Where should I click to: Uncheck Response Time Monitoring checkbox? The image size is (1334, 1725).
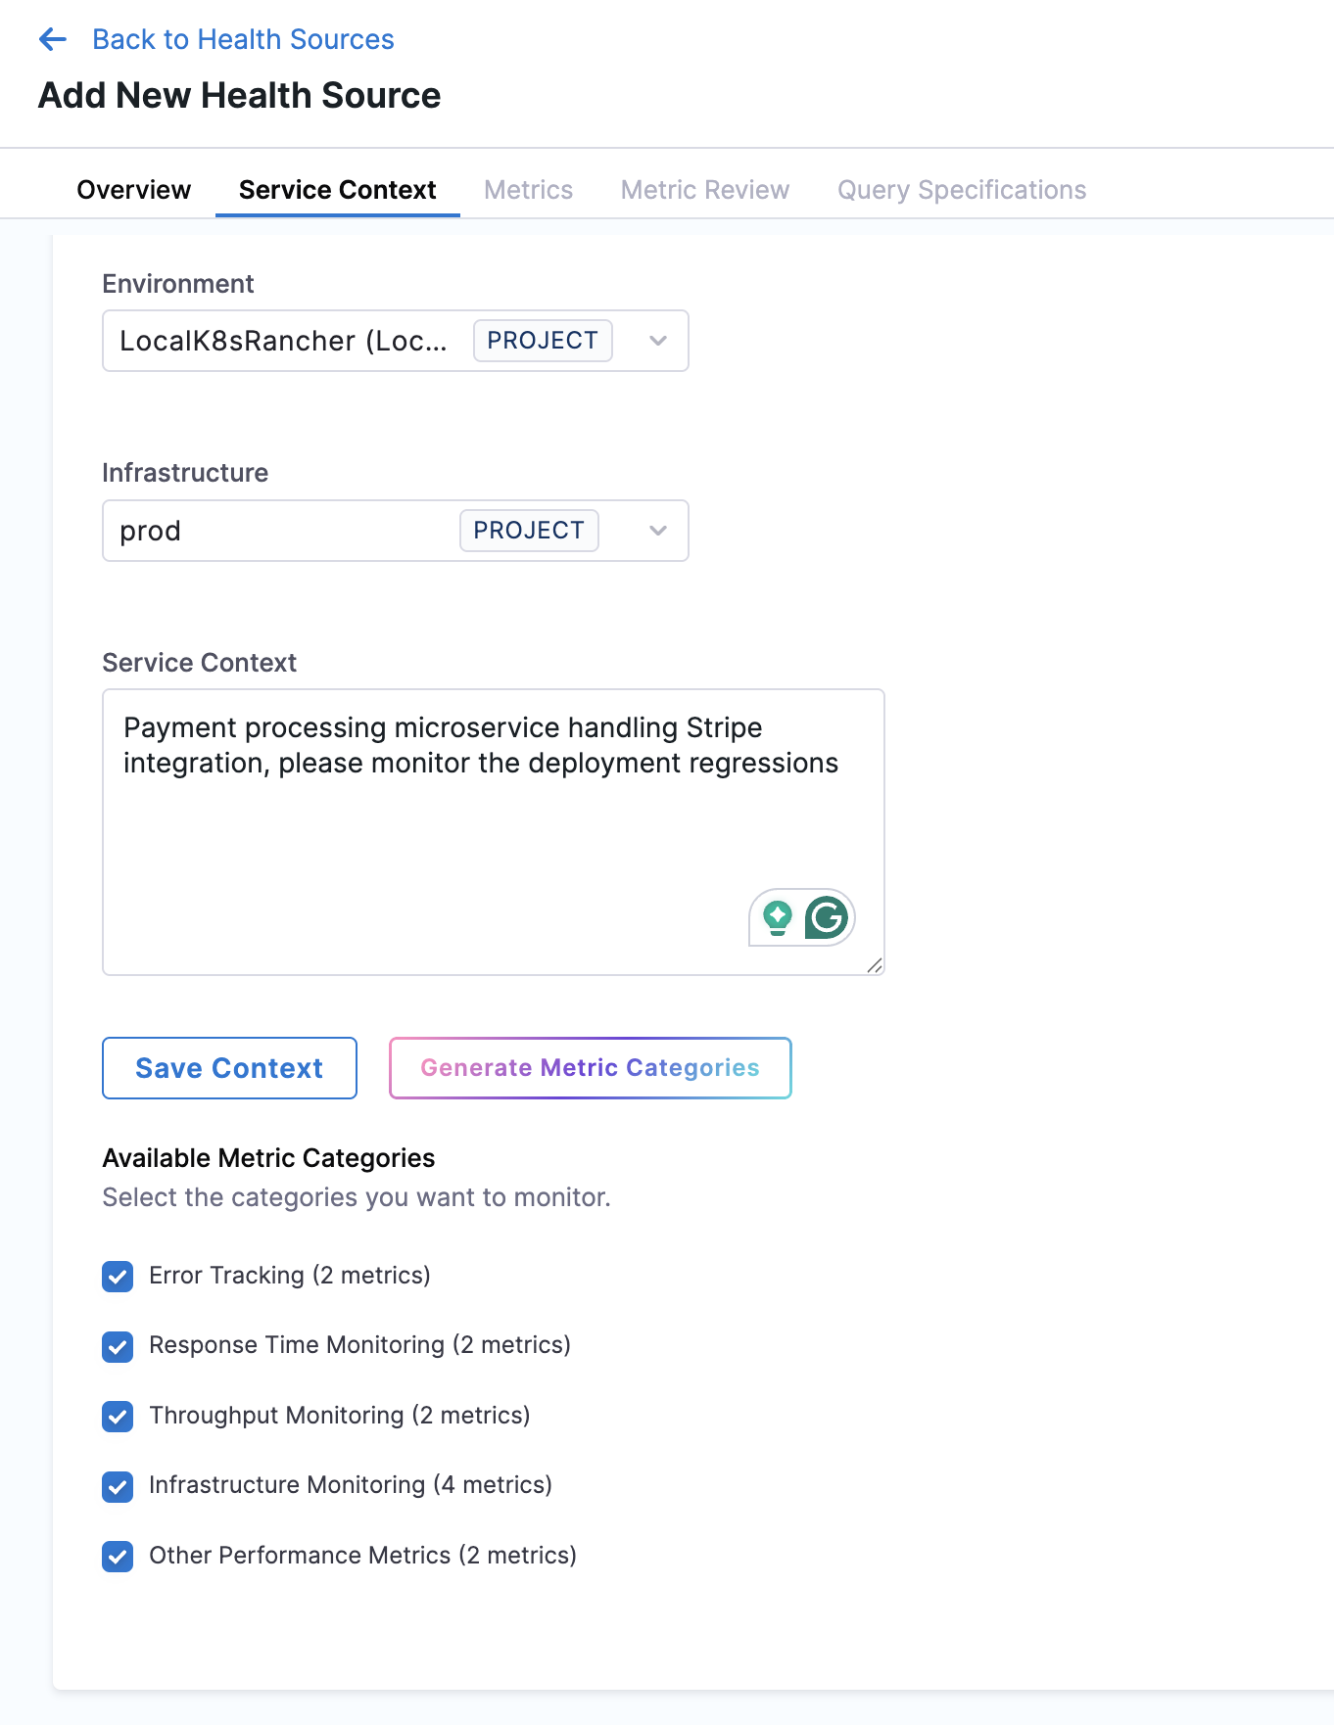118,1346
